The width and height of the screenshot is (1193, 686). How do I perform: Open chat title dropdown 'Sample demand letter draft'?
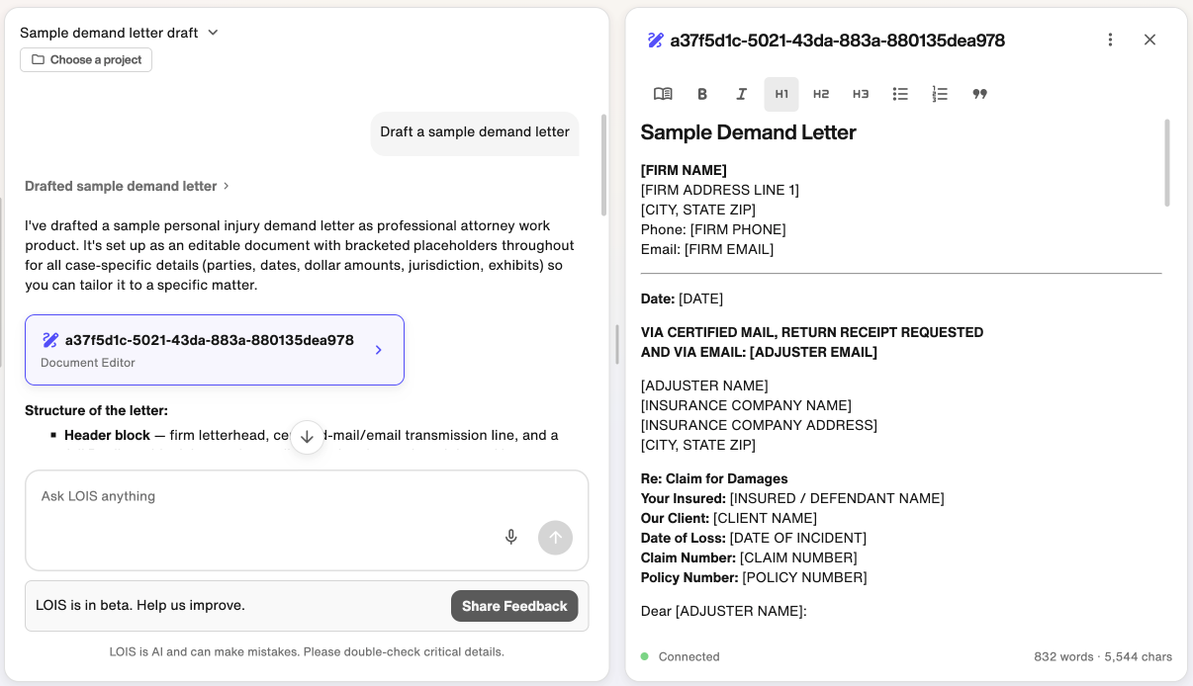point(119,33)
